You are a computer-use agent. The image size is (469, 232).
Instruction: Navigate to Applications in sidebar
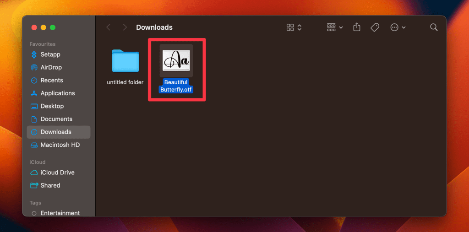point(57,93)
